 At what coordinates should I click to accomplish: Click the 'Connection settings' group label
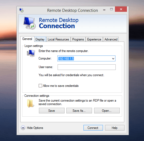(x=37, y=96)
